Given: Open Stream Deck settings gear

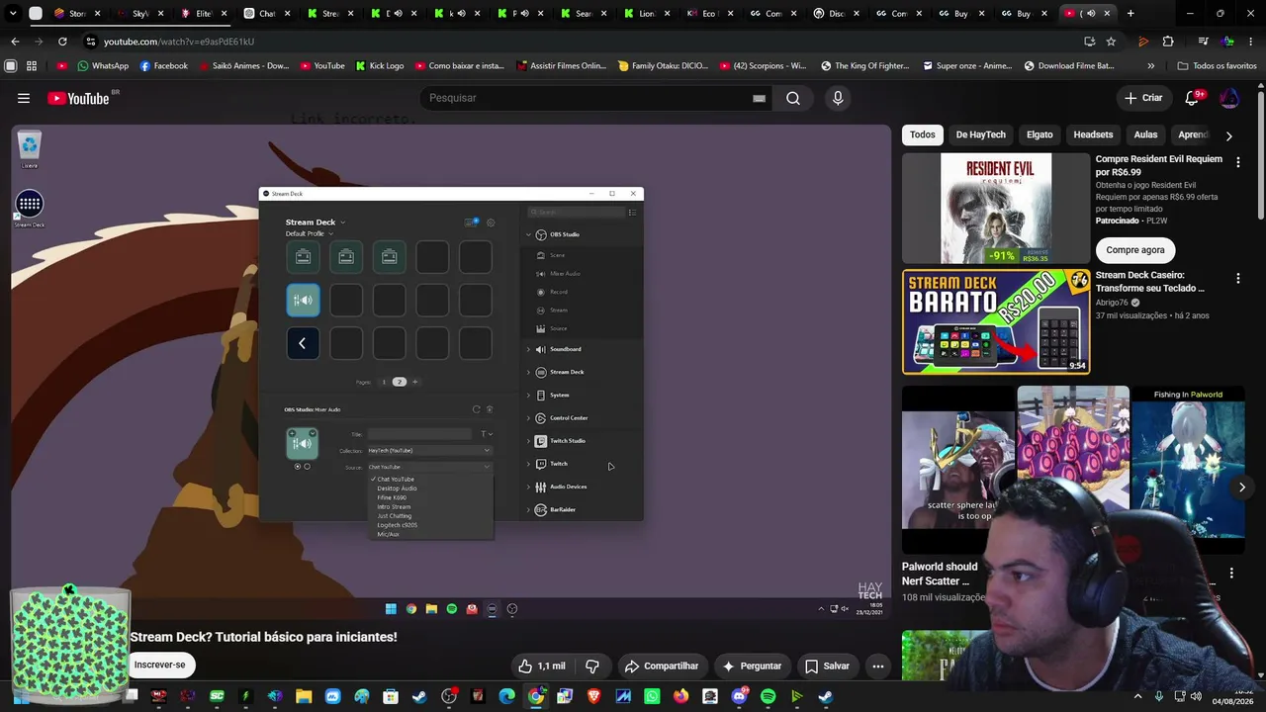Looking at the screenshot, I should pos(491,222).
